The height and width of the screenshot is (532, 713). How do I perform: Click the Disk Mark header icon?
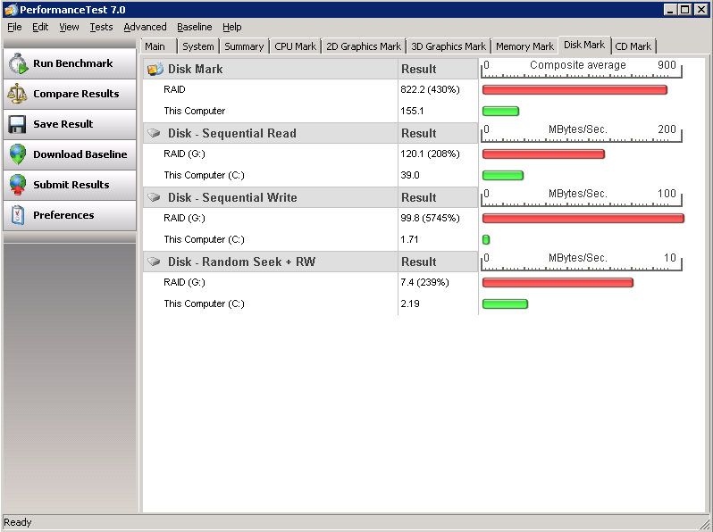[x=155, y=69]
